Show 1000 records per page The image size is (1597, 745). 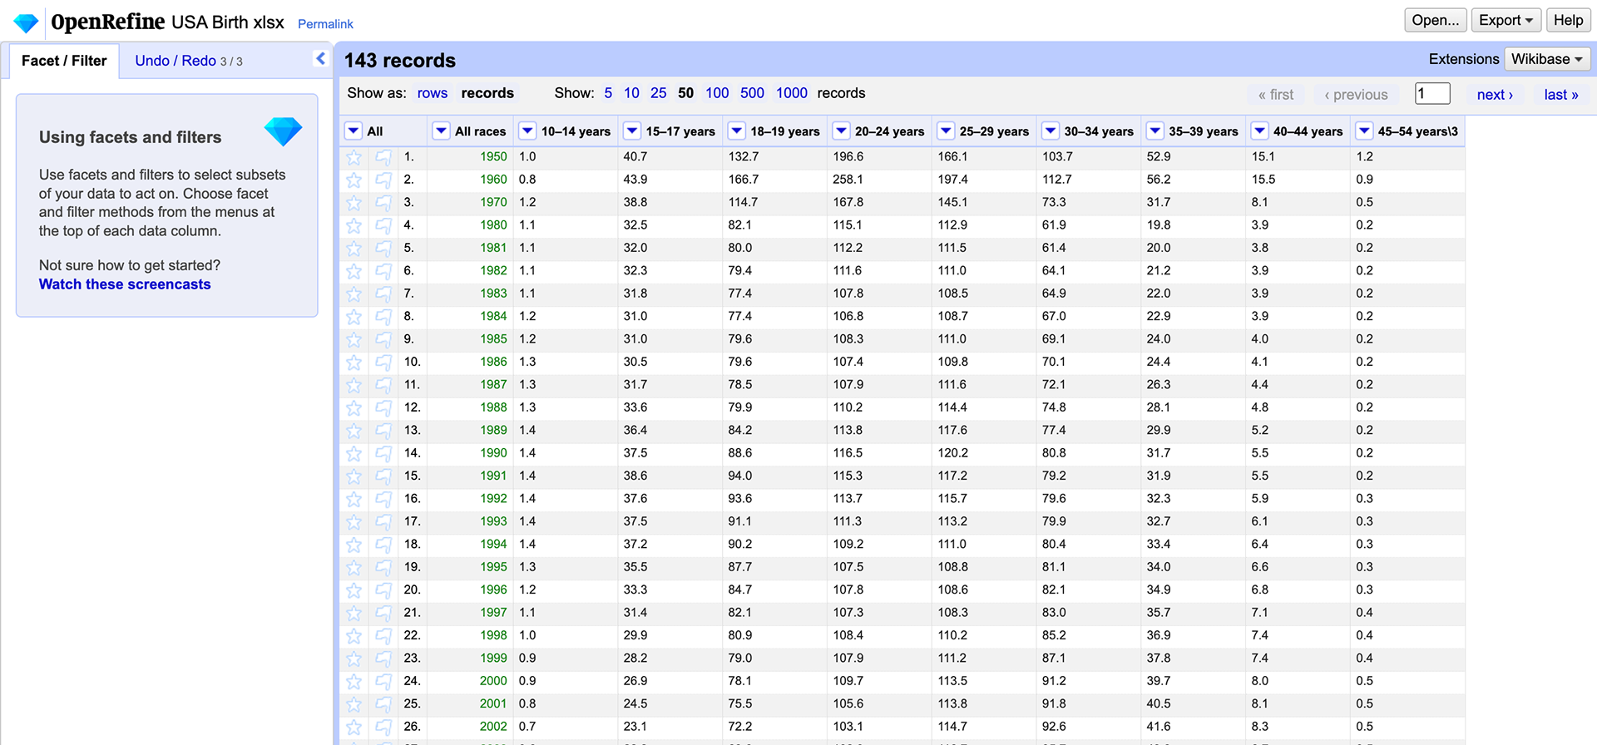792,93
